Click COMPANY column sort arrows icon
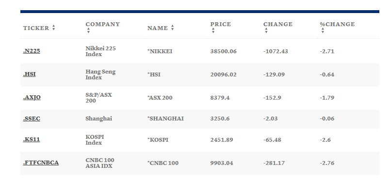This screenshot has width=391, height=178. pos(88,30)
